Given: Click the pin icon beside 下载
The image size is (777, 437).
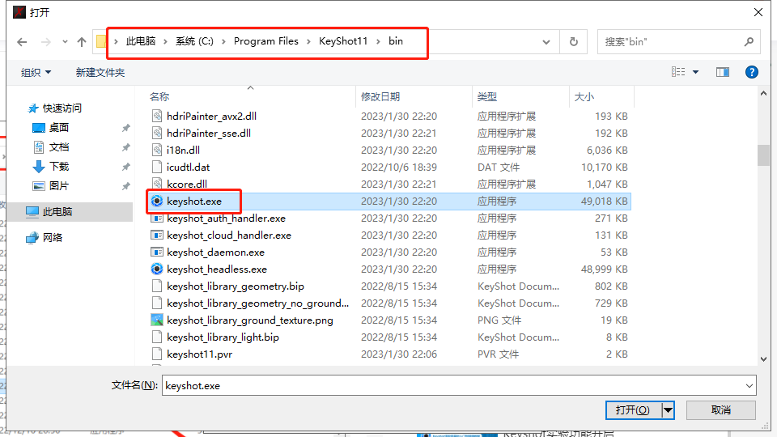Looking at the screenshot, I should (126, 167).
